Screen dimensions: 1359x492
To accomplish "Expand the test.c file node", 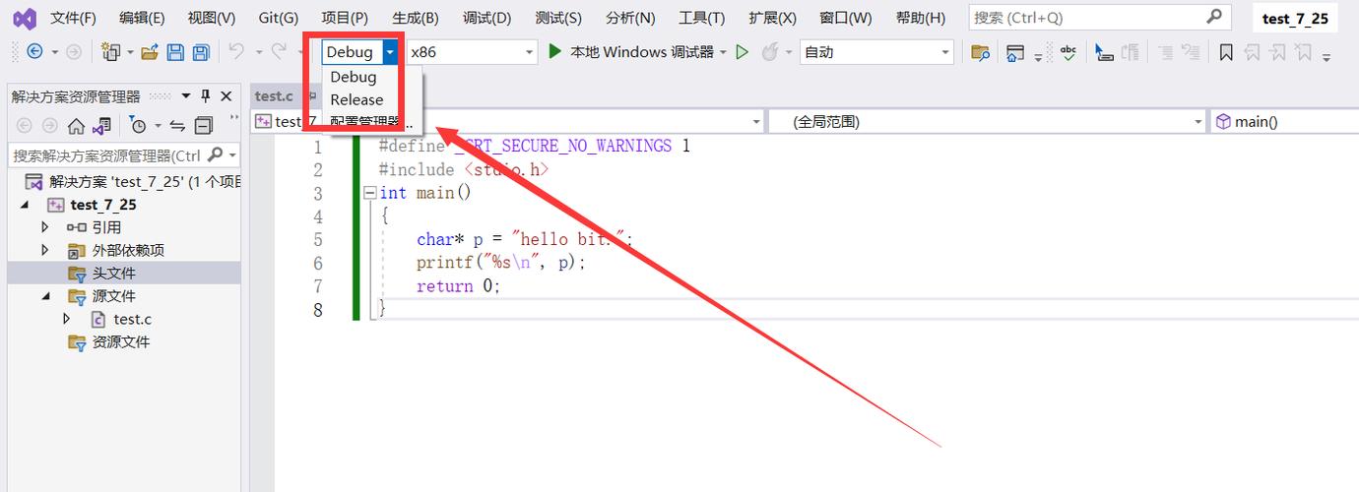I will 67,319.
